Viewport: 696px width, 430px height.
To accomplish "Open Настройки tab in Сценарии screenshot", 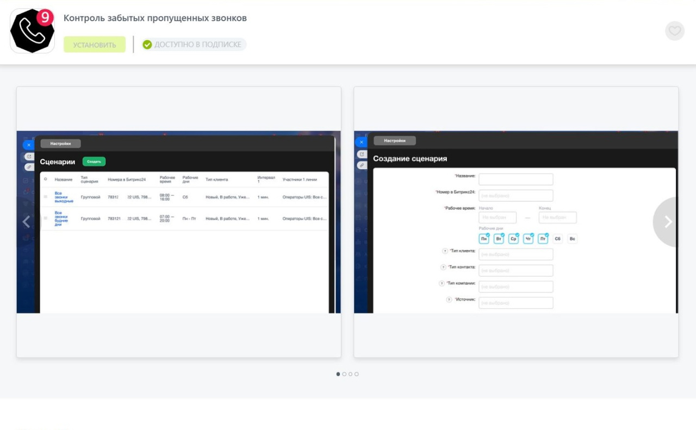I will [x=60, y=144].
